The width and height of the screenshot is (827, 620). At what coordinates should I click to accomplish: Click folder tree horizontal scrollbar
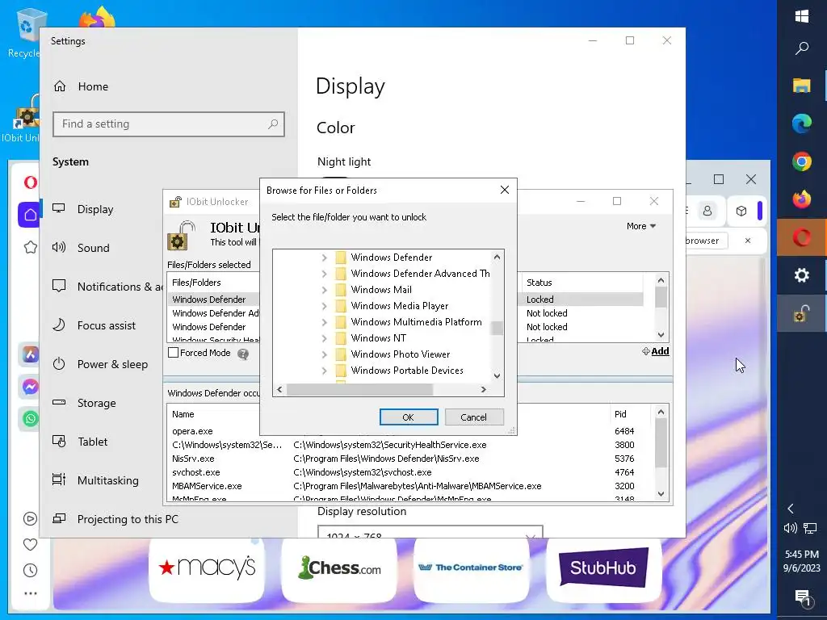[x=359, y=390]
